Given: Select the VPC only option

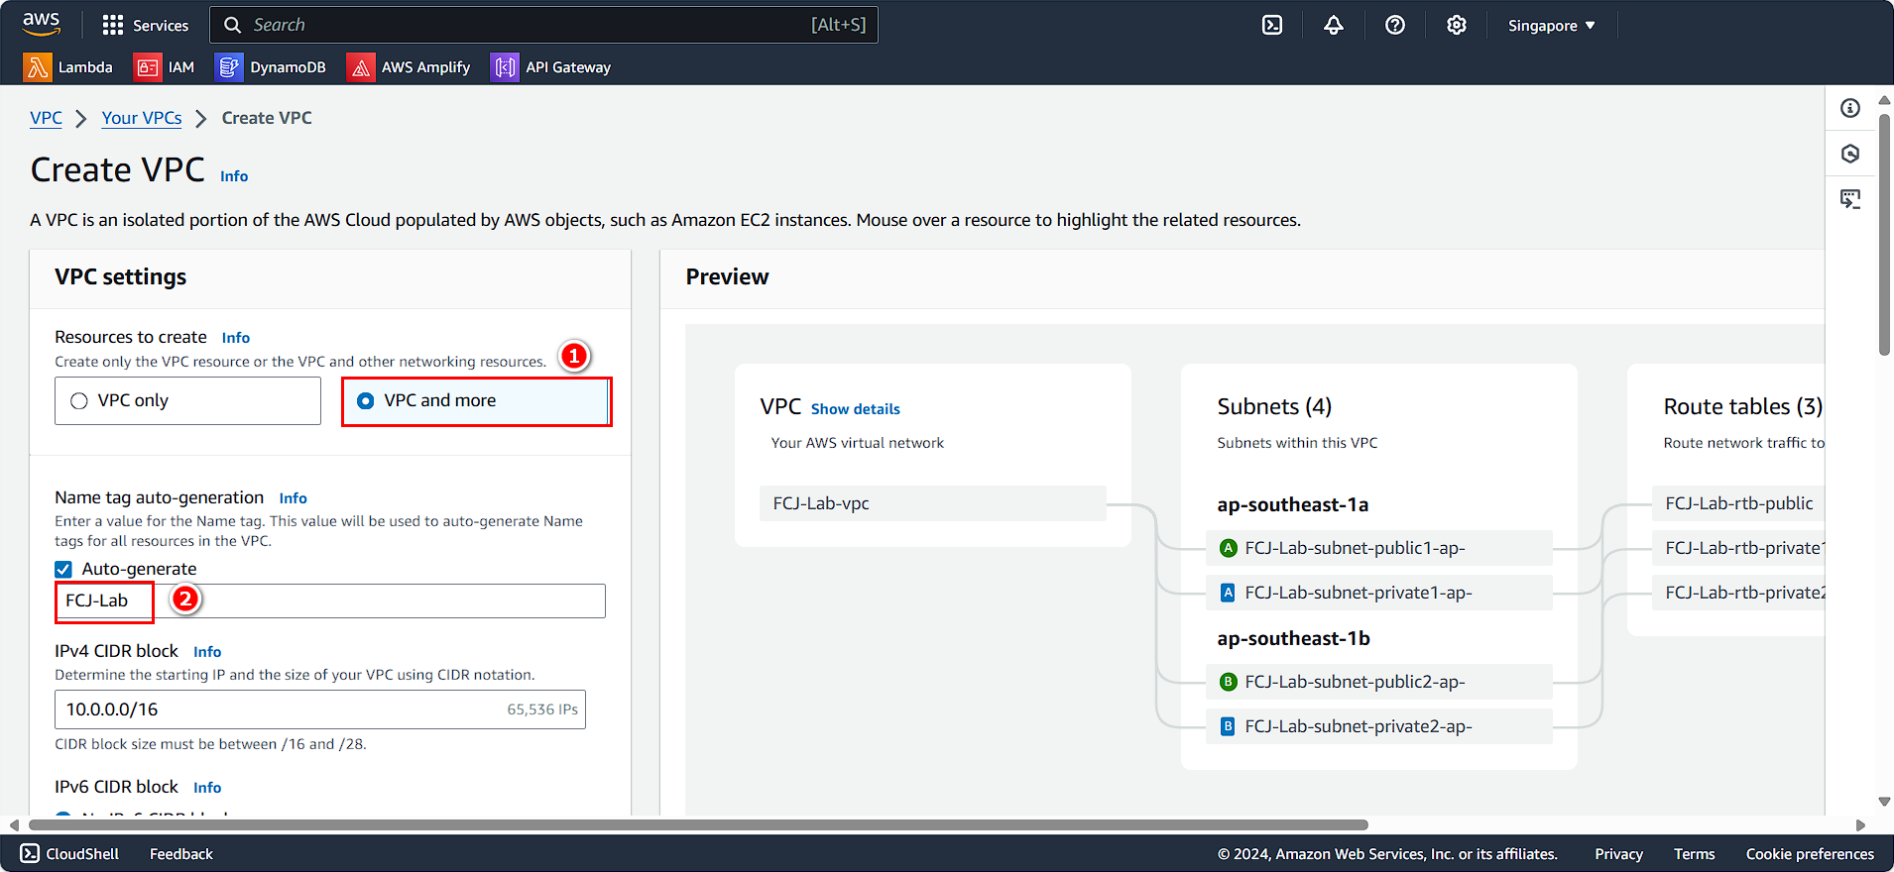Looking at the screenshot, I should click(187, 400).
